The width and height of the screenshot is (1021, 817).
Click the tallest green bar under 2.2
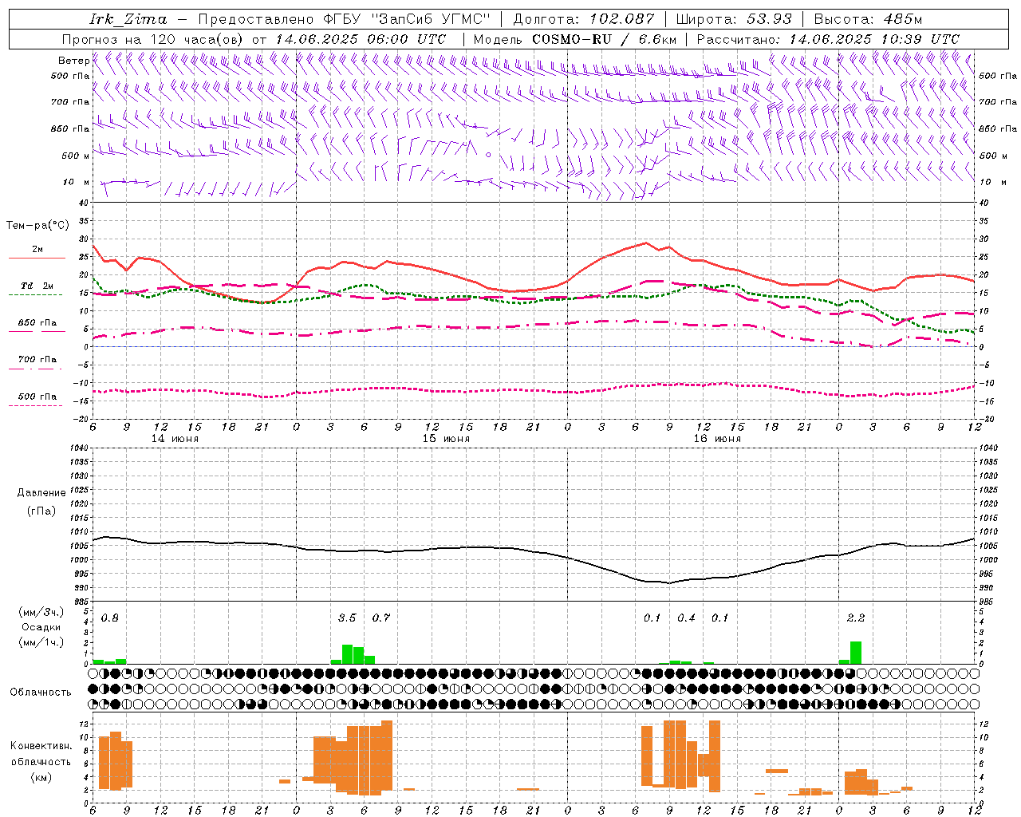click(856, 653)
